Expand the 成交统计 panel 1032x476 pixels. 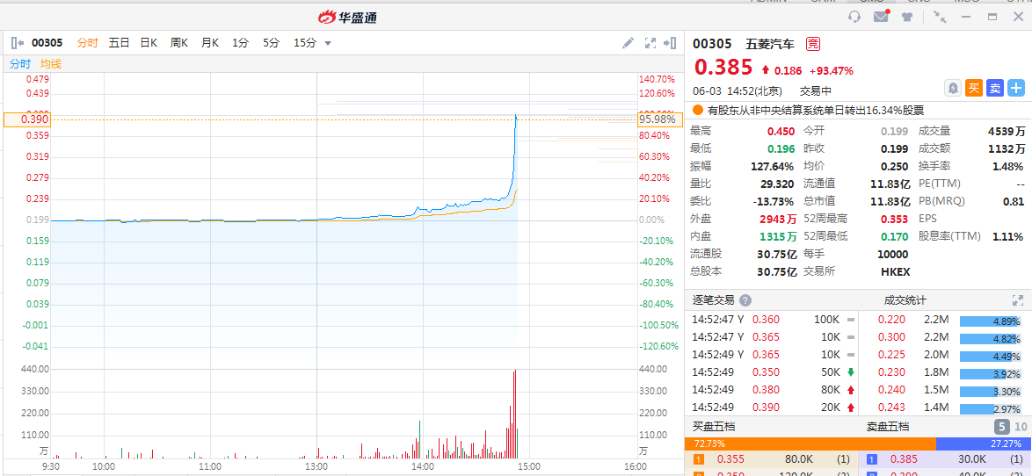pyautogui.click(x=1018, y=300)
